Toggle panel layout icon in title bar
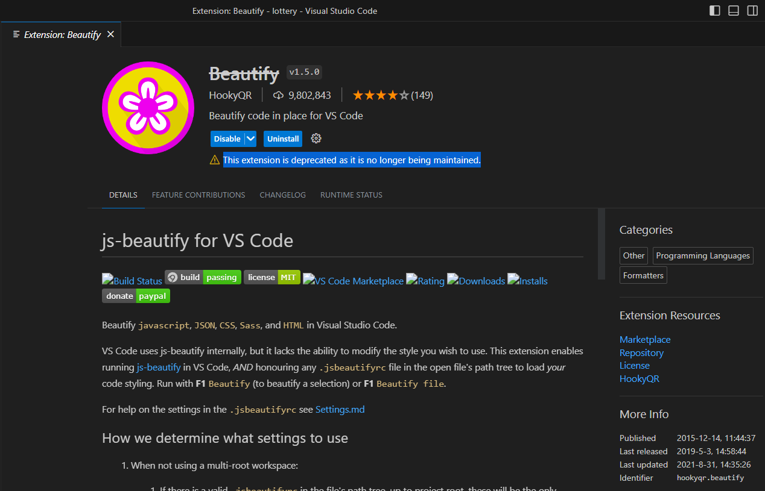This screenshot has width=765, height=491. coord(734,11)
